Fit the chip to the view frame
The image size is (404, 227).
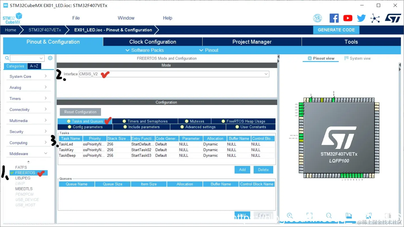309,216
